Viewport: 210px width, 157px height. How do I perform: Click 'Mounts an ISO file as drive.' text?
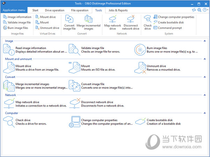tap(98, 70)
